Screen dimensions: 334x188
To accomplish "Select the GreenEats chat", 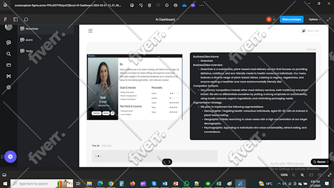I will pyautogui.click(x=46, y=29).
